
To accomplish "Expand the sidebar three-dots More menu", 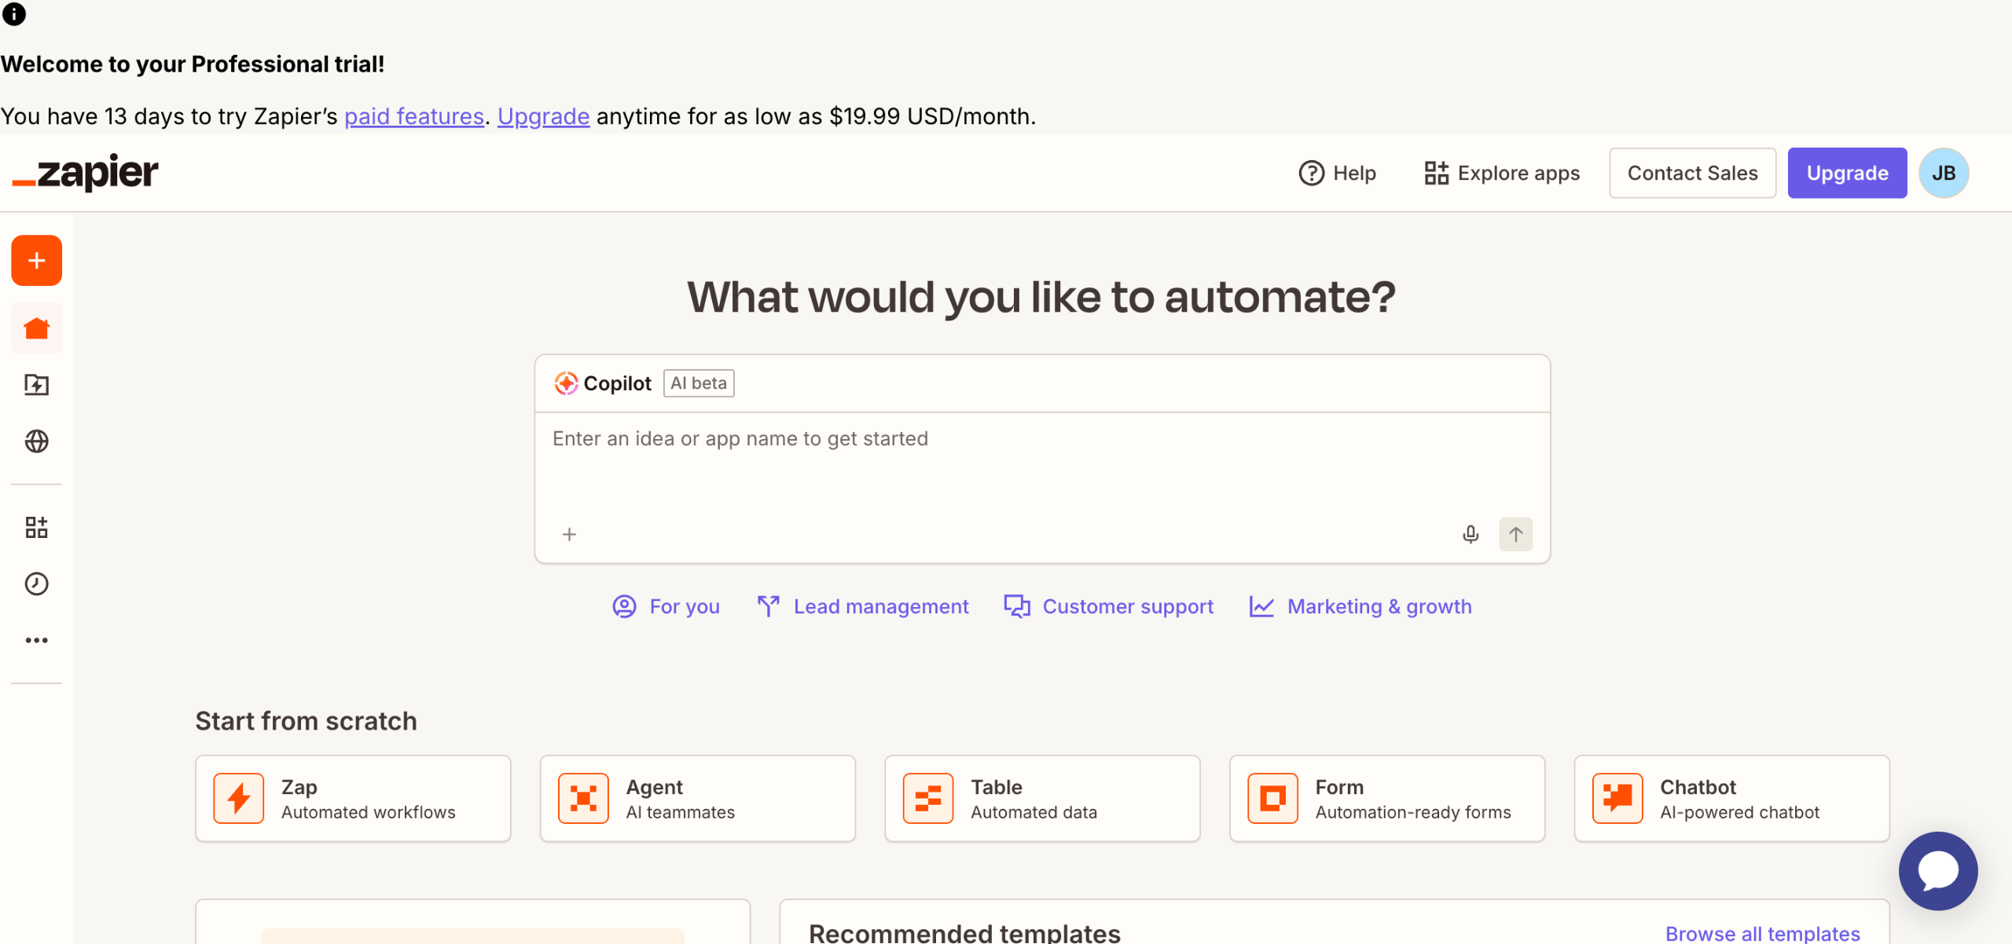I will pyautogui.click(x=36, y=640).
